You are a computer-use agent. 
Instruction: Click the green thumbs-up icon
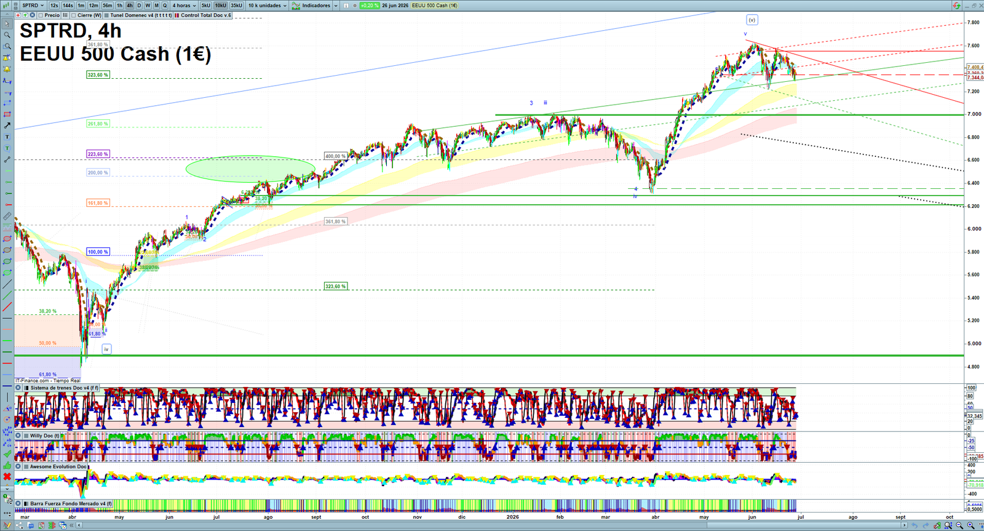coord(7,465)
